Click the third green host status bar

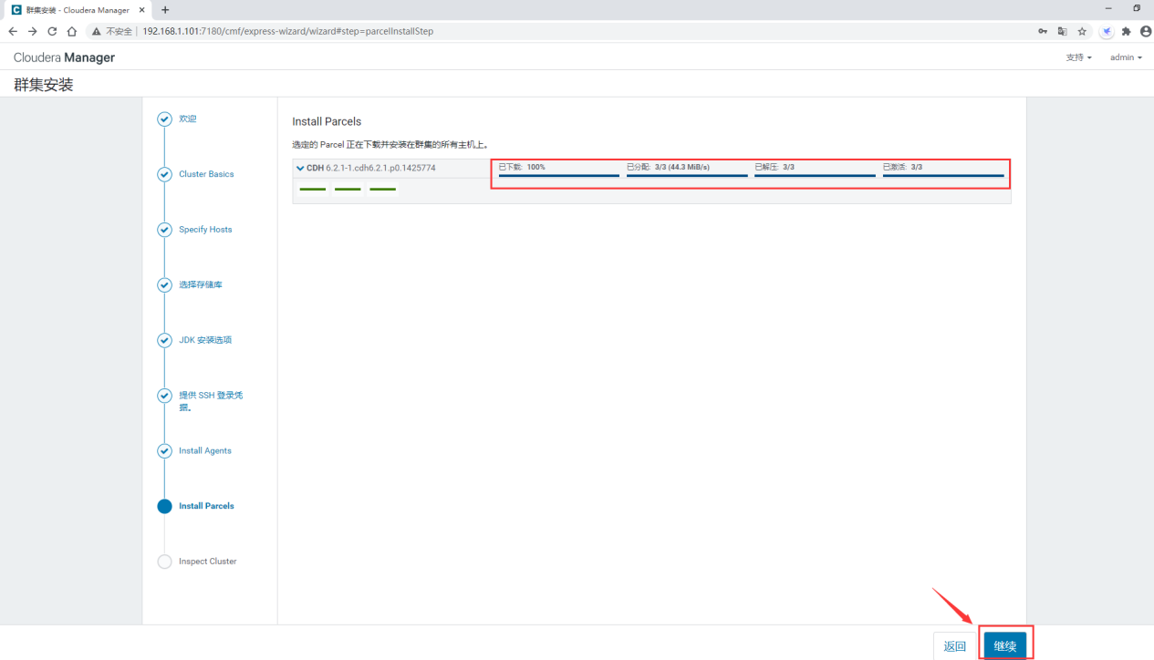[x=382, y=190]
